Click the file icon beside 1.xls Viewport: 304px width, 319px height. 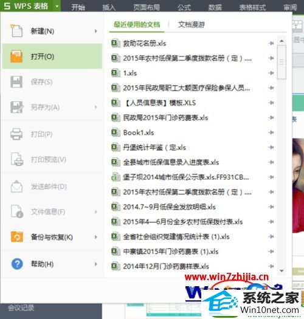(116, 73)
